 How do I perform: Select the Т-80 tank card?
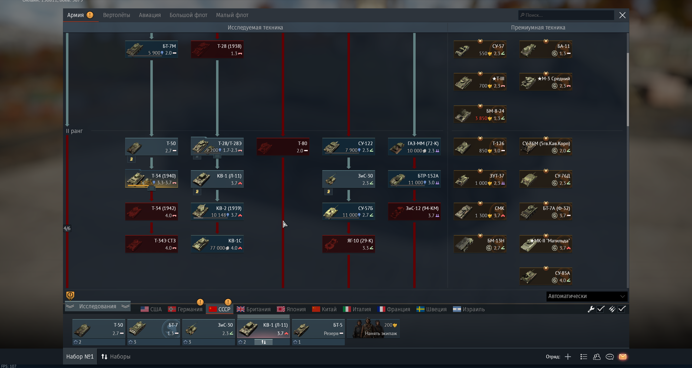coord(283,147)
